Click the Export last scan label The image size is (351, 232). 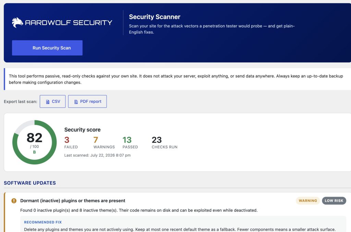pos(21,101)
